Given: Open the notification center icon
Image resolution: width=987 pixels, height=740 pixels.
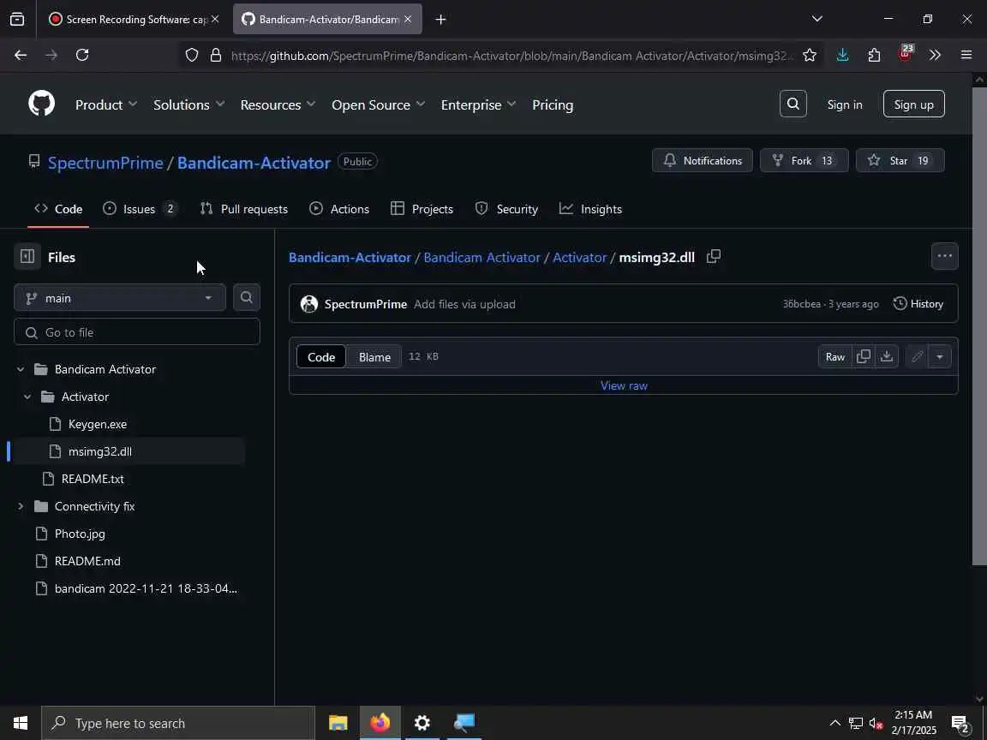Looking at the screenshot, I should tap(960, 724).
